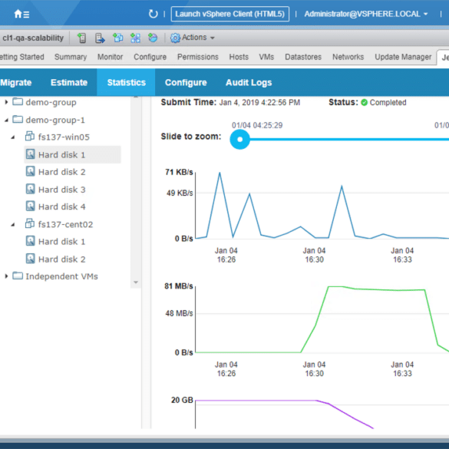
Task: Switch to the Monitor tab
Action: (110, 57)
